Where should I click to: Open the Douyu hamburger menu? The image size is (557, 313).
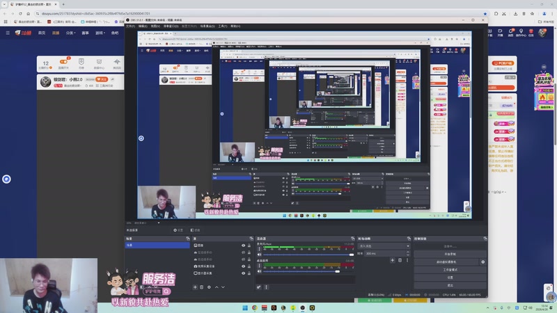pos(8,33)
